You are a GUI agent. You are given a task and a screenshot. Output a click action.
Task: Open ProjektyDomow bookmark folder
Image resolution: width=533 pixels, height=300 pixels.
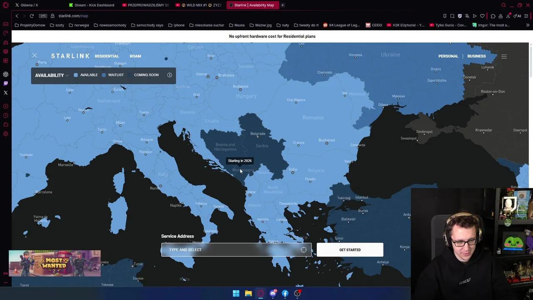(30, 25)
